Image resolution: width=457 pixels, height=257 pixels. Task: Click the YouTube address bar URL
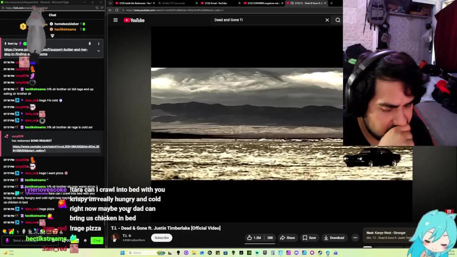pyautogui.click(x=174, y=10)
